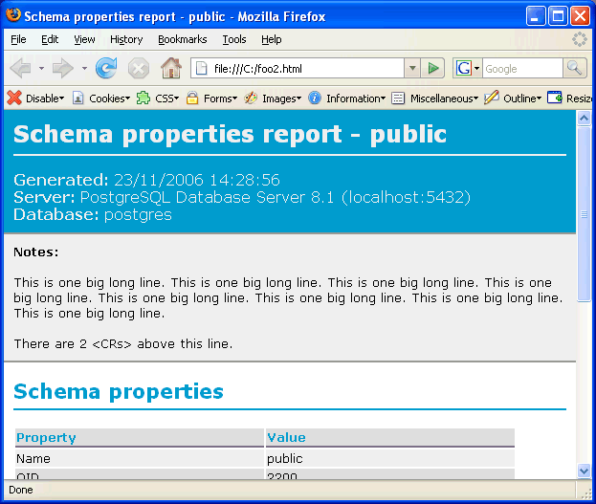Screen dimensions: 596x504
Task: Open the Tools menu
Action: tap(234, 39)
